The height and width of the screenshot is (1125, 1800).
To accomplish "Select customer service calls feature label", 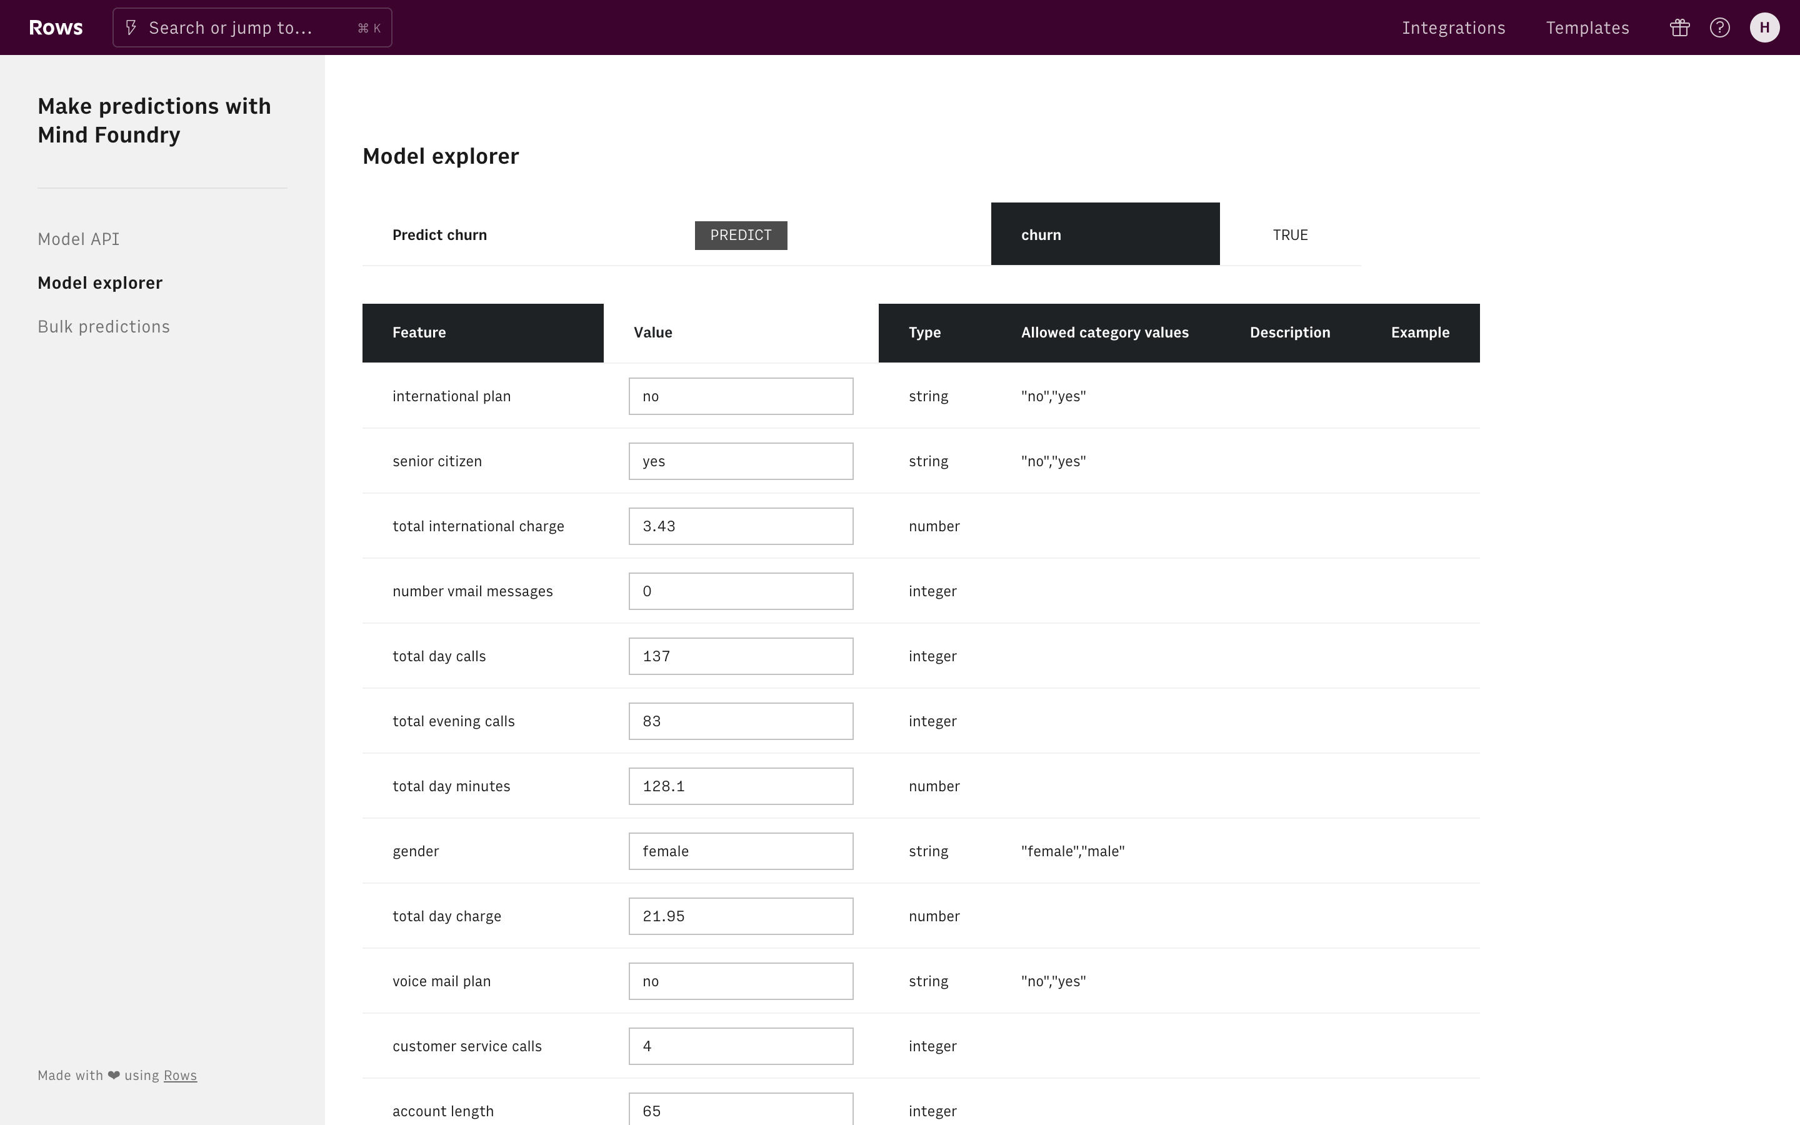I will pyautogui.click(x=467, y=1046).
